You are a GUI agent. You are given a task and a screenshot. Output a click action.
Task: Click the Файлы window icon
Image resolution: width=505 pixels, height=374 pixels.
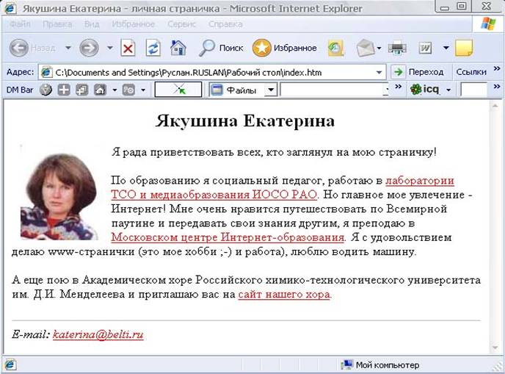(x=217, y=90)
